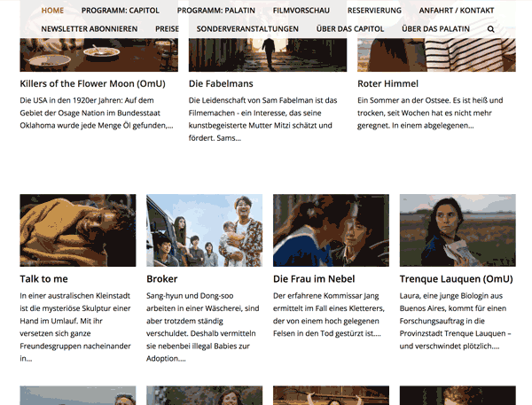Open the Preise menu item

click(167, 29)
